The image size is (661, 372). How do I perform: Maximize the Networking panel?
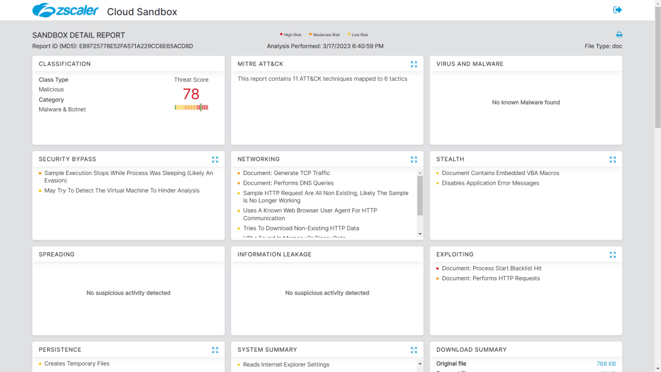[x=414, y=160]
